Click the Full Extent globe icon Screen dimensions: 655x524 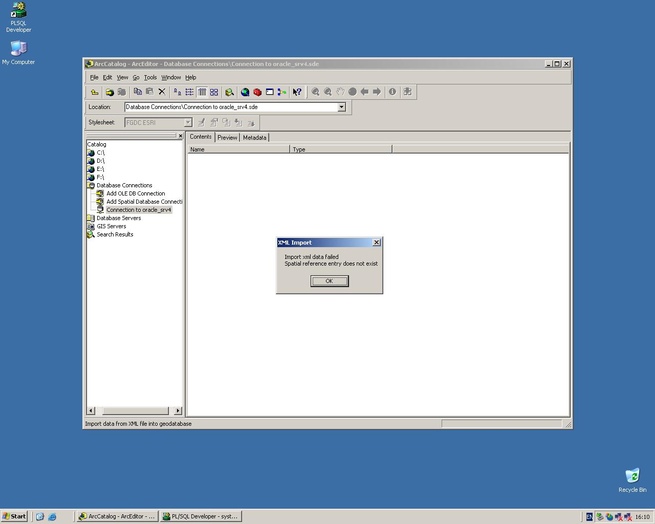coord(353,92)
